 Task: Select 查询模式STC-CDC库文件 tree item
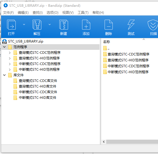coord(38,81)
